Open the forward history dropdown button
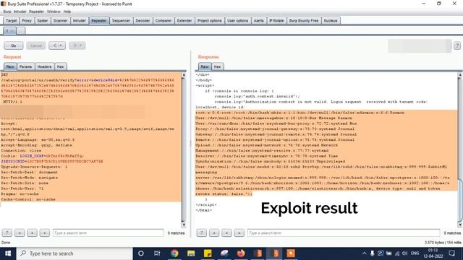Image resolution: width=463 pixels, height=260 pixels. 77,45
